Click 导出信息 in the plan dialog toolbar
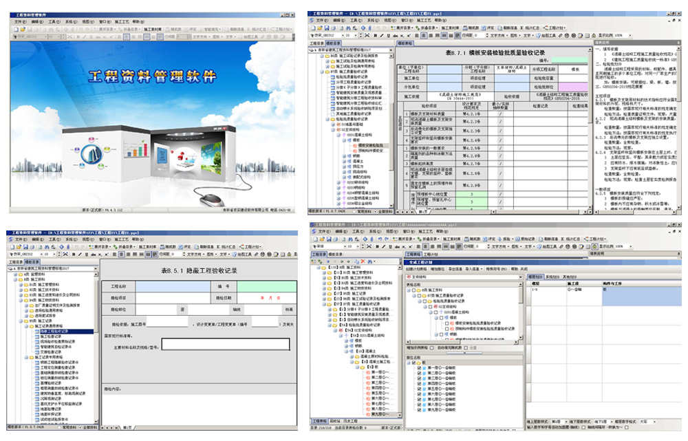The height and width of the screenshot is (441, 688). pos(455,269)
